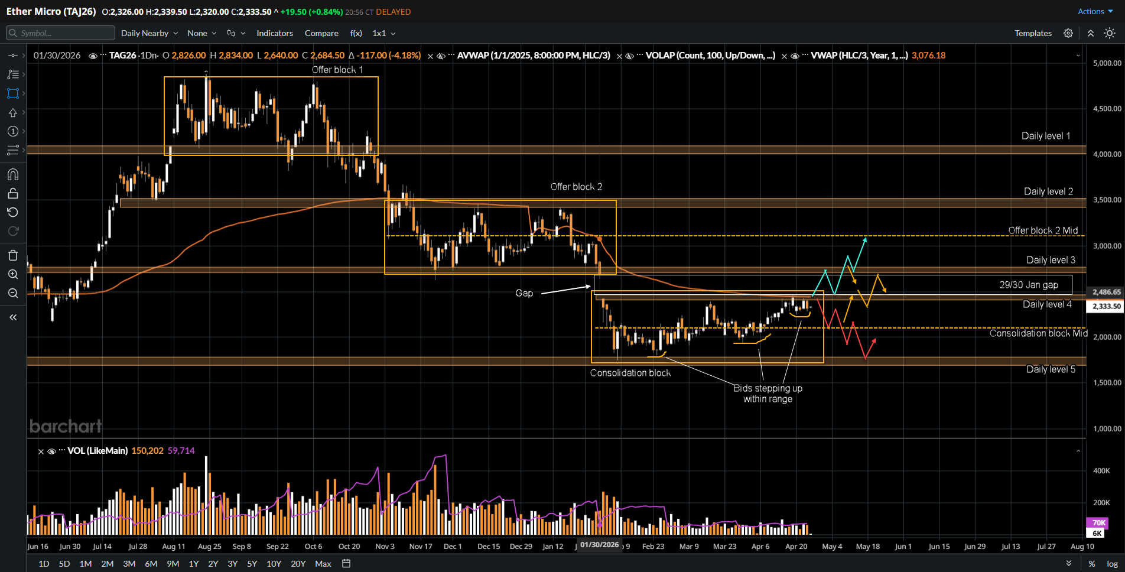Switch chart range to 3M
1125x572 pixels.
129,564
